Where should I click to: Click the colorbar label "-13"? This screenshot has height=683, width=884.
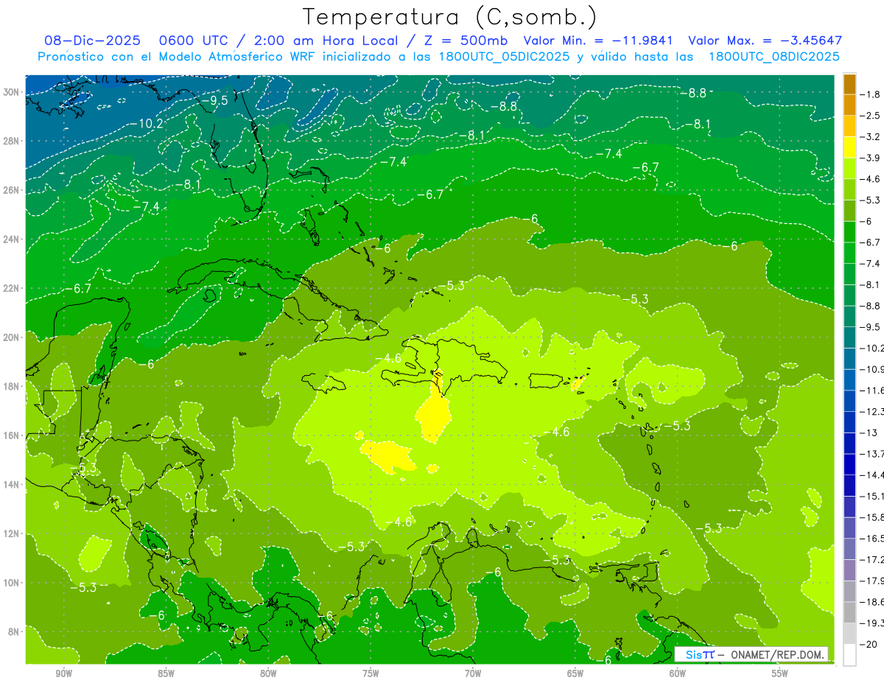point(869,432)
